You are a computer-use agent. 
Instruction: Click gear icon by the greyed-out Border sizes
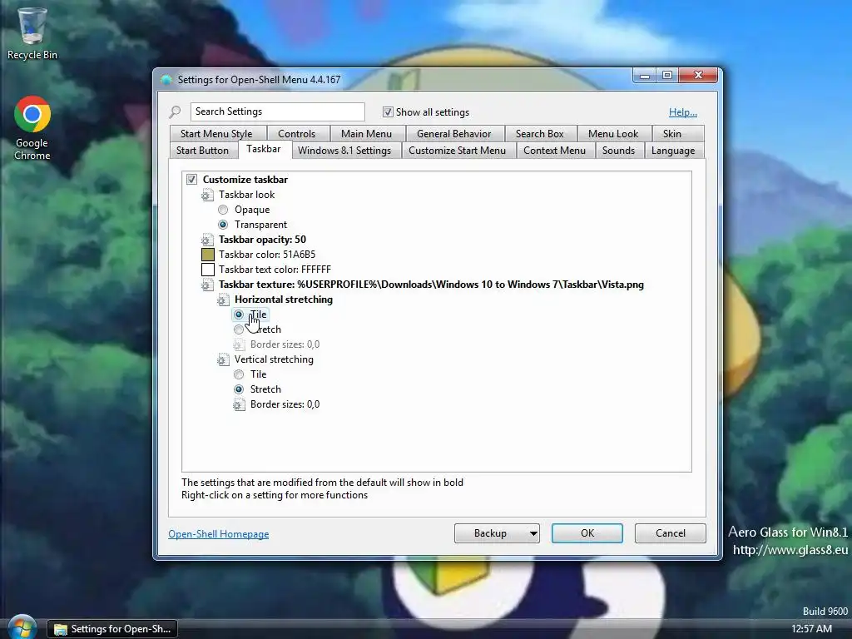(x=239, y=344)
